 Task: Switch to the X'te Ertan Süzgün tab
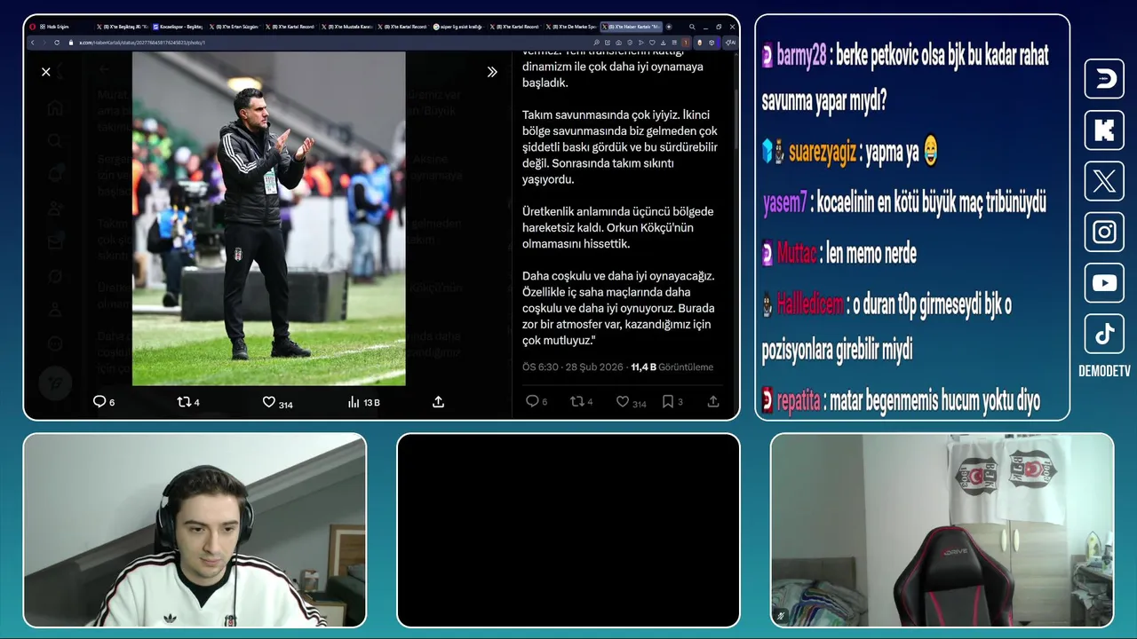click(x=234, y=27)
